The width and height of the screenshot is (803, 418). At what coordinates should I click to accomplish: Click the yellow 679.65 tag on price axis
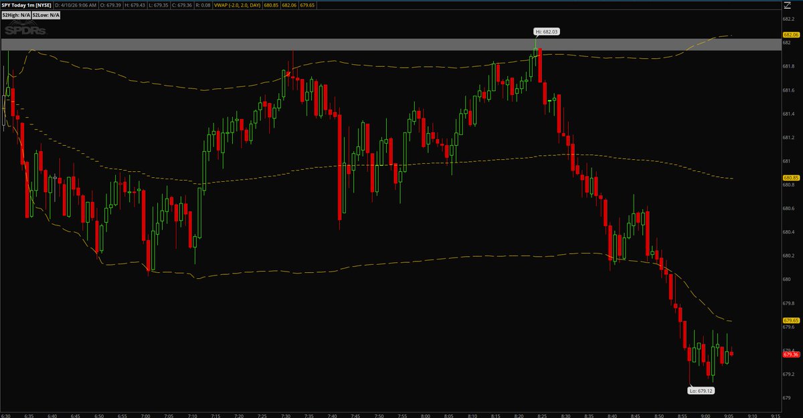(x=790, y=320)
